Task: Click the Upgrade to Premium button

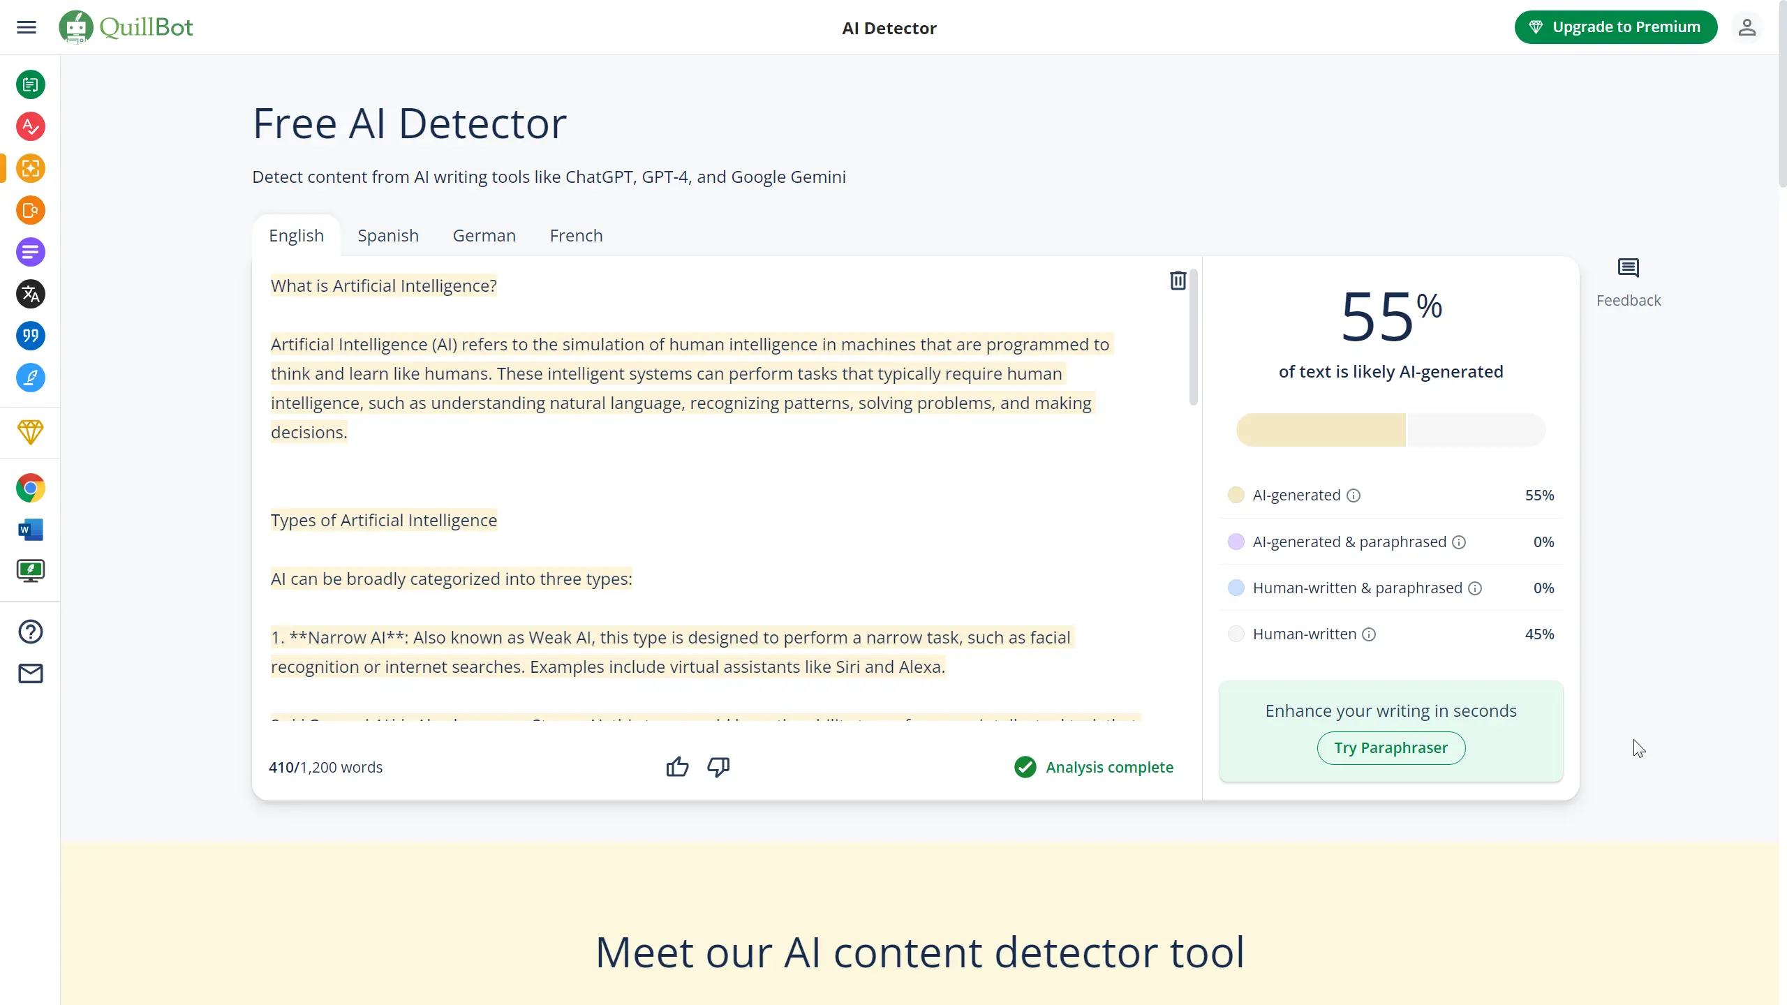Action: pyautogui.click(x=1615, y=27)
